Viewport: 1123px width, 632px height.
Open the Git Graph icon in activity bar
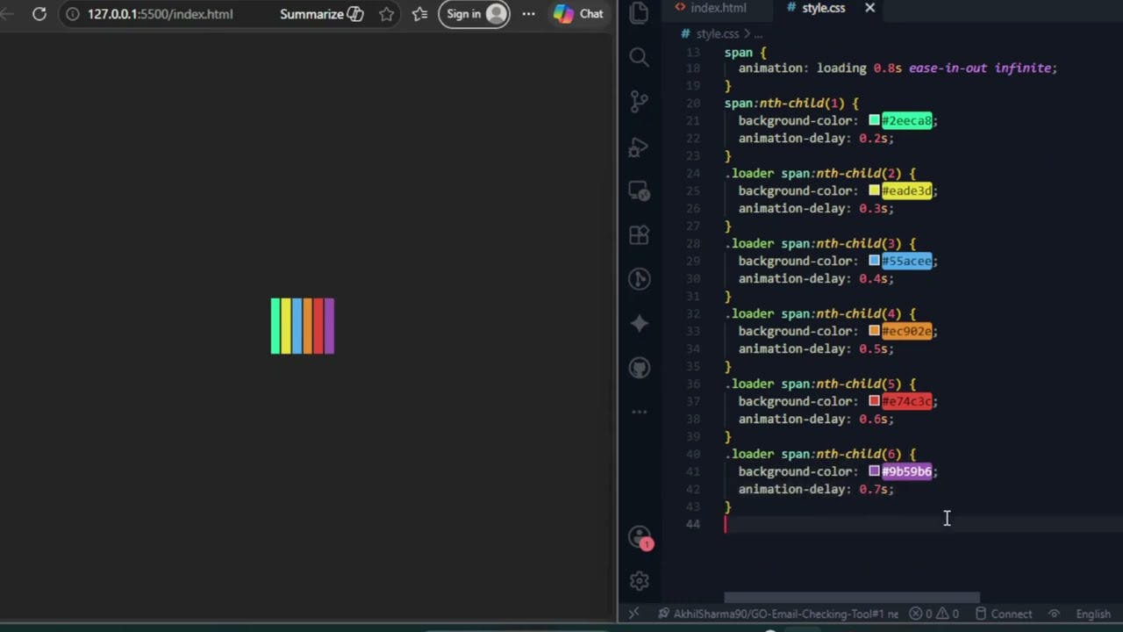point(639,279)
